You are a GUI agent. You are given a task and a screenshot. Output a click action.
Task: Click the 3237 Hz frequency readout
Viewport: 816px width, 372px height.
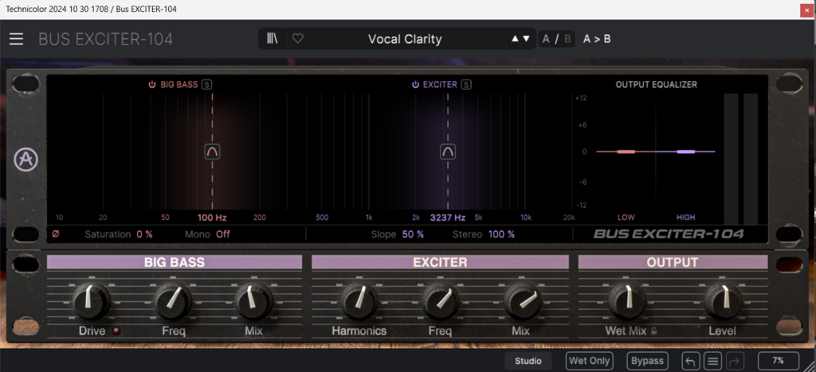pyautogui.click(x=448, y=217)
